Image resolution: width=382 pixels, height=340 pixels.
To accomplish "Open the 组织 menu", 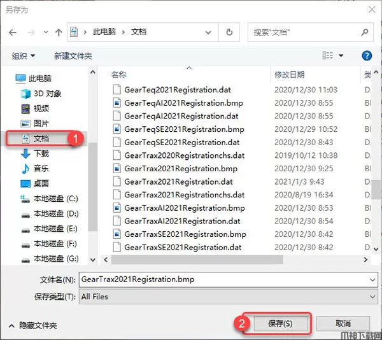I will 24,56.
